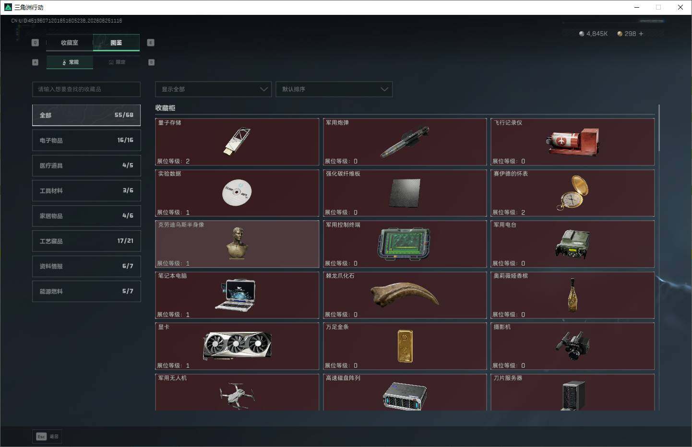Choose the 工艺藏品 category filter
The image size is (692, 447).
click(86, 241)
